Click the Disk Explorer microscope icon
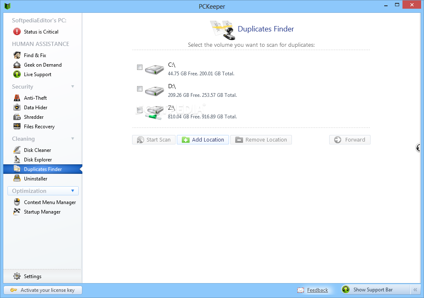 pos(17,159)
